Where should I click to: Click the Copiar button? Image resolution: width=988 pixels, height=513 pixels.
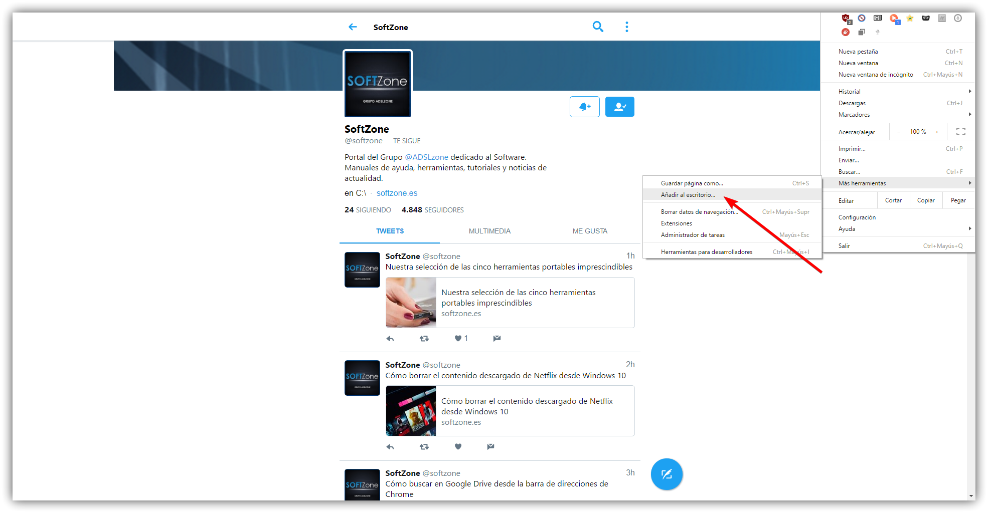coord(926,200)
